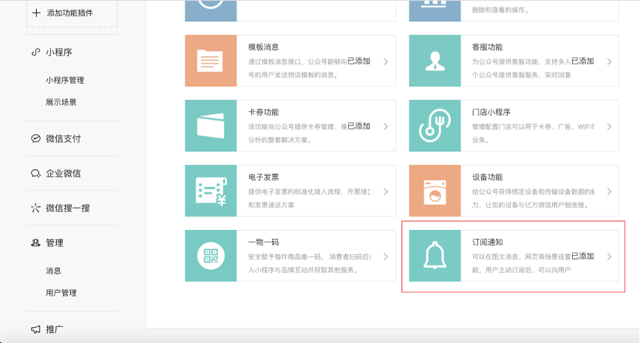Open the 客服功能 card title
Viewport: 640px width, 343px height.
(x=487, y=47)
